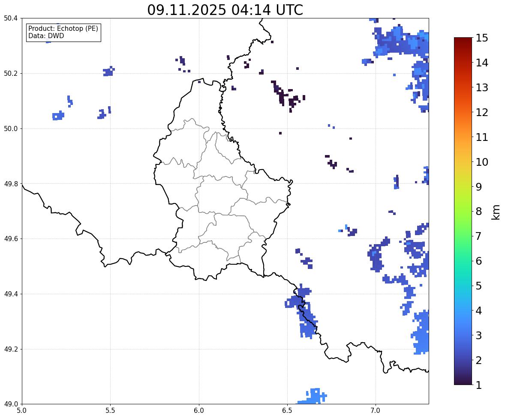Click latitude axis label 50.4
This screenshot has height=418, width=505.
(x=11, y=18)
